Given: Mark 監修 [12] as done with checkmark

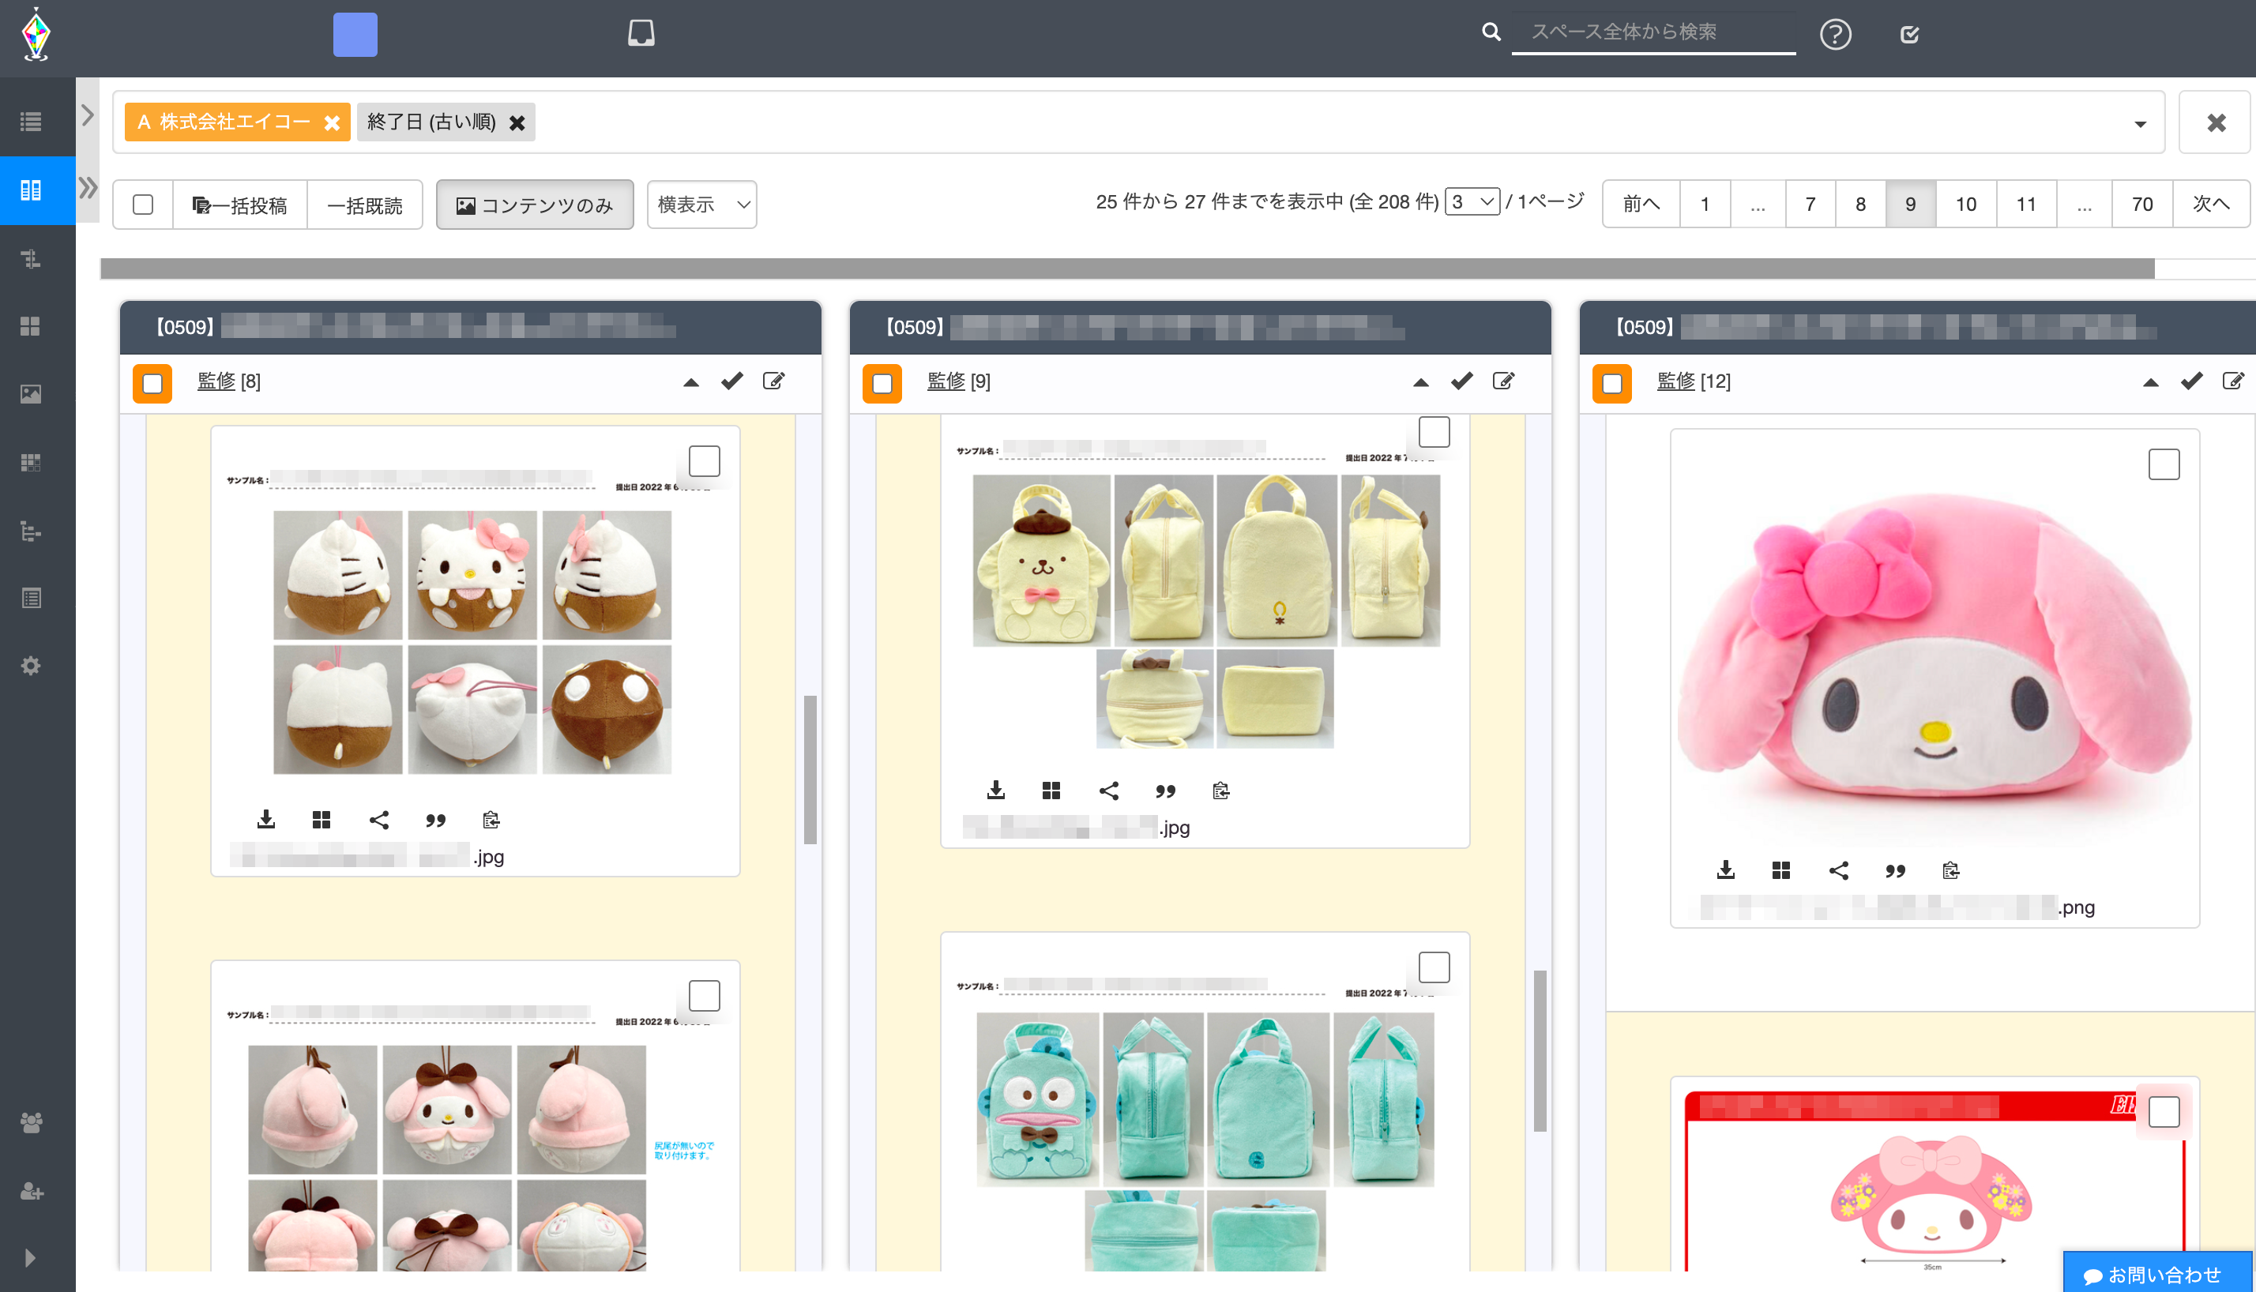Looking at the screenshot, I should click(2191, 381).
